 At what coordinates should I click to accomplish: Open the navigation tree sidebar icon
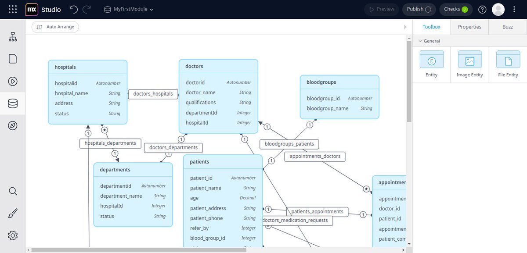tap(13, 37)
